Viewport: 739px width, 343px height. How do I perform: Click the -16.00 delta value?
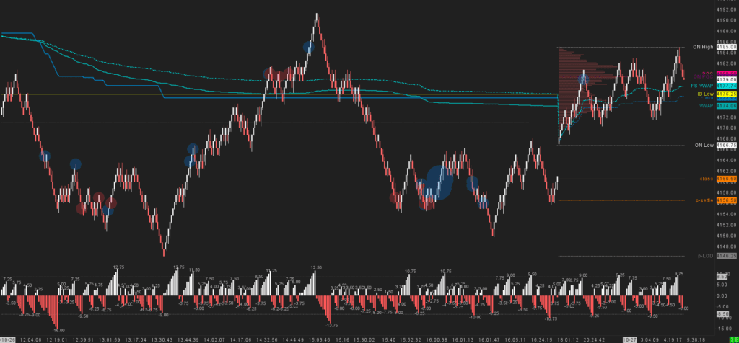click(58, 331)
